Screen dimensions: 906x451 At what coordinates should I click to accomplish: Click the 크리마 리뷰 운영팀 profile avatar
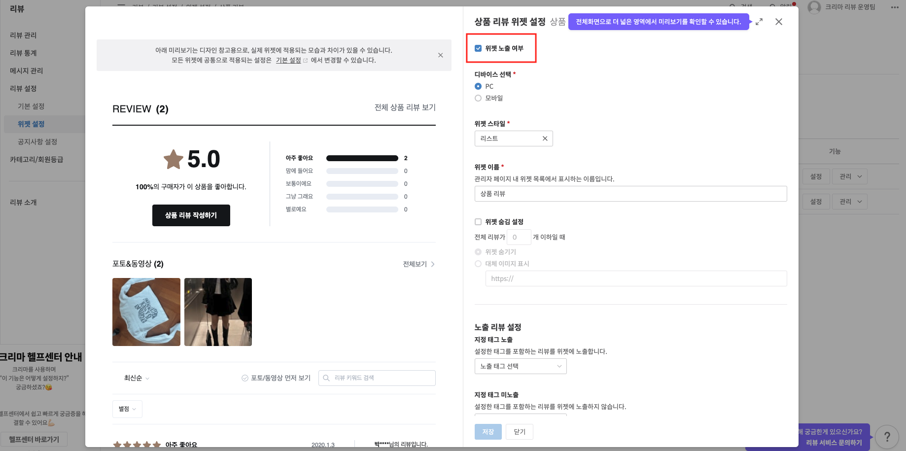pyautogui.click(x=813, y=8)
